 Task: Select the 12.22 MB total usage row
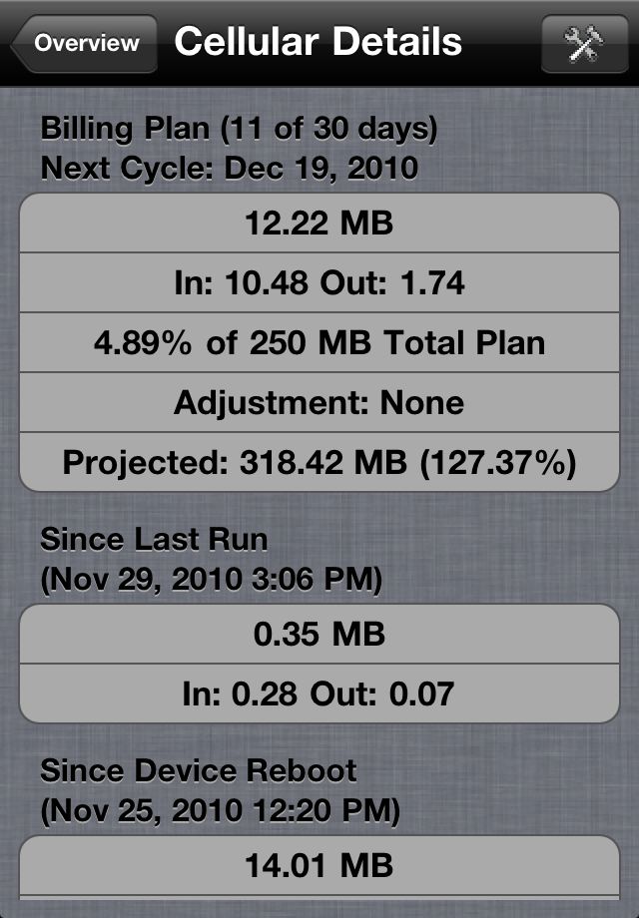[x=319, y=224]
